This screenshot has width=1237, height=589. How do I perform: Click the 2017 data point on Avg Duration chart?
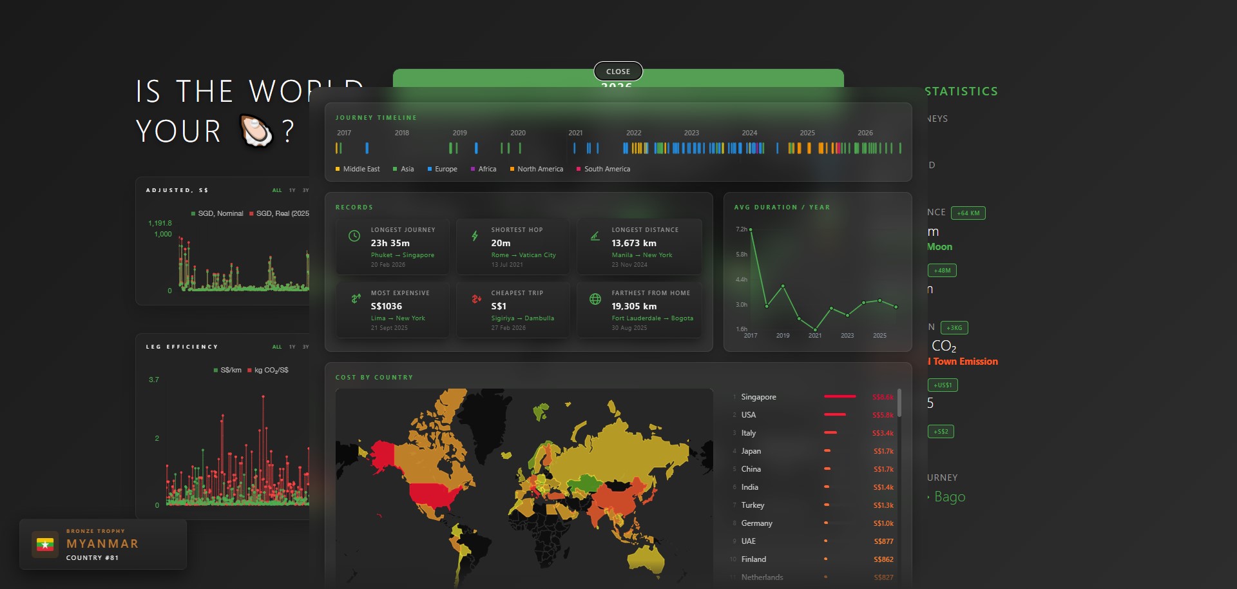[751, 229]
